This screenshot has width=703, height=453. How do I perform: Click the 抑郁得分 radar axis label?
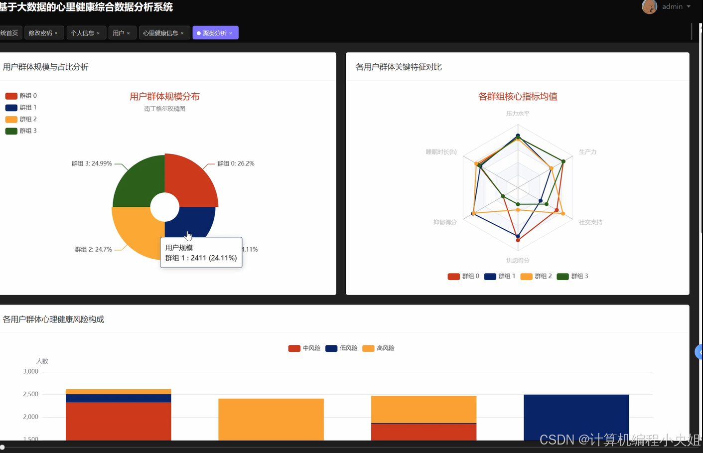coord(445,222)
